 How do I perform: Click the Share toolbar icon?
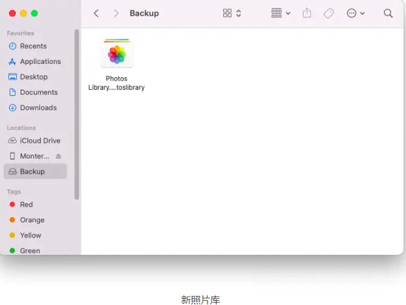[307, 13]
